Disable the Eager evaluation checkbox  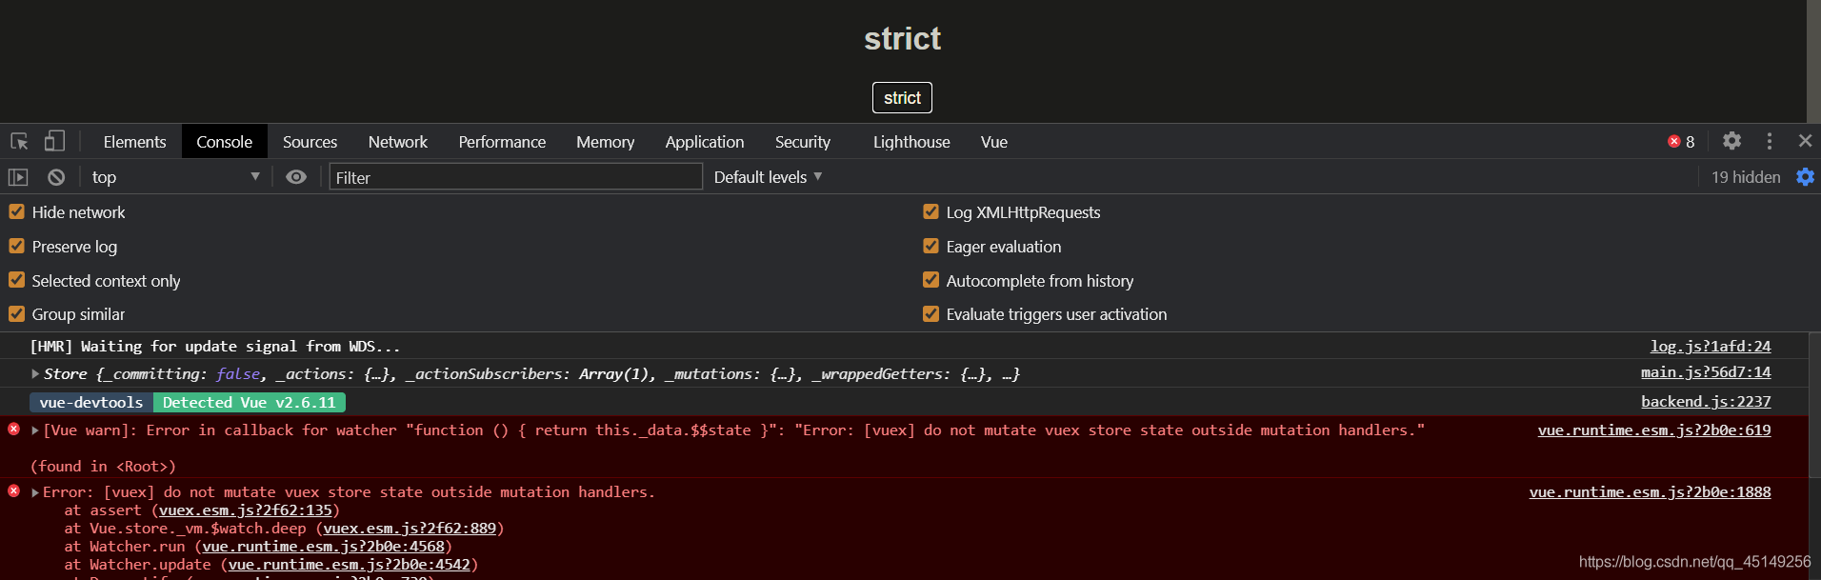(931, 246)
